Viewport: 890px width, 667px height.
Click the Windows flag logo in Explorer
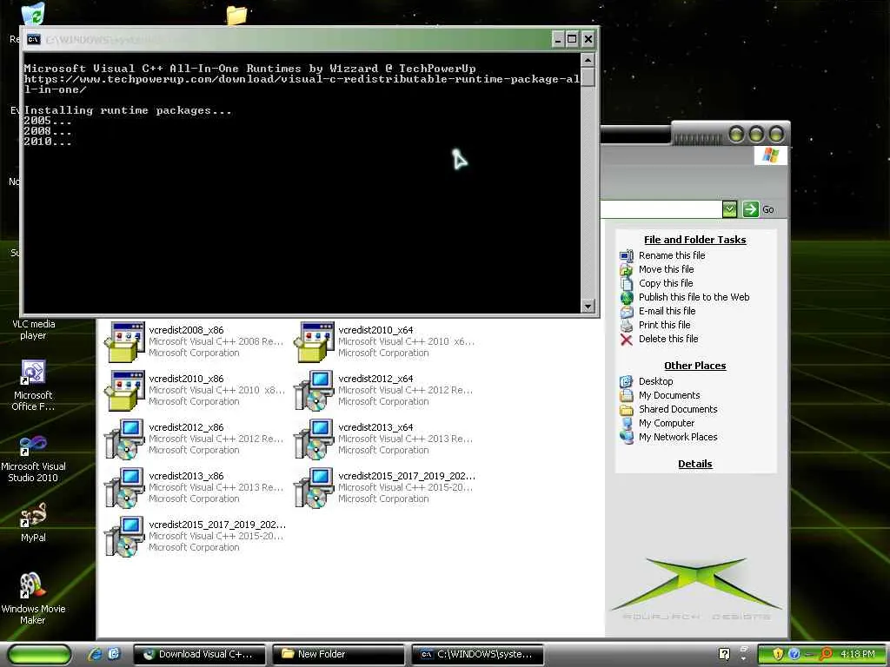click(x=770, y=155)
